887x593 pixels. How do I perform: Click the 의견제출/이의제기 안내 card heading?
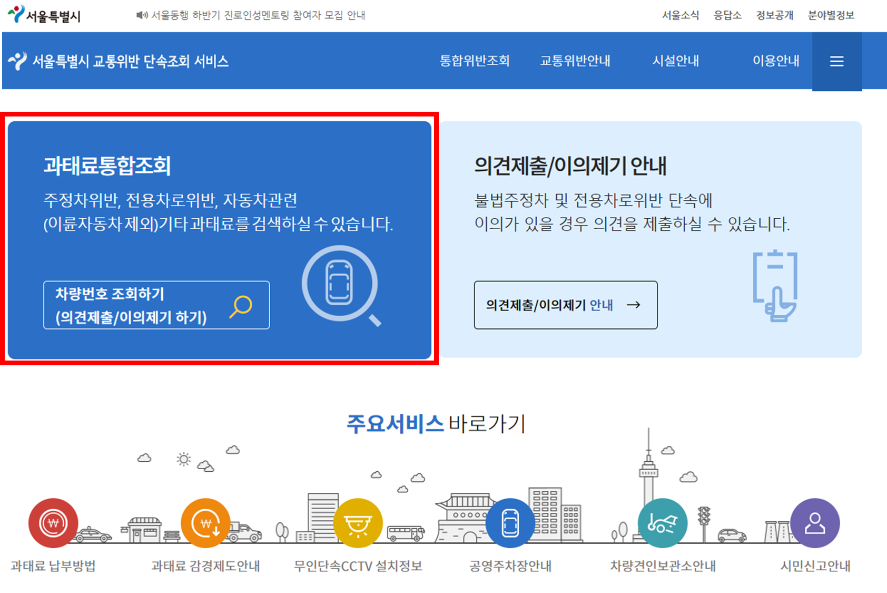(570, 166)
